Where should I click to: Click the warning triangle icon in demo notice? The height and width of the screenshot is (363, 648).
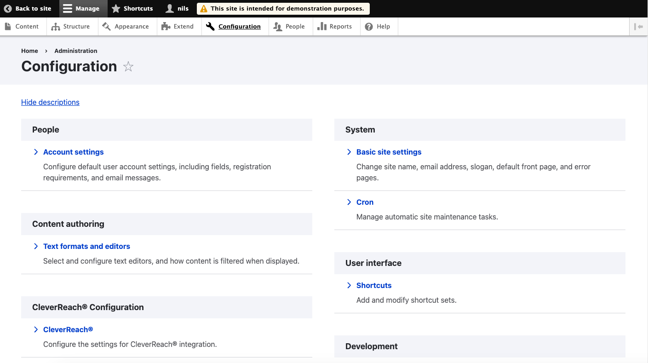(204, 9)
